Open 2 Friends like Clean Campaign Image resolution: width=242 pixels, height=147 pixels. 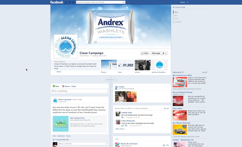121,87
